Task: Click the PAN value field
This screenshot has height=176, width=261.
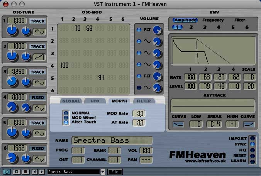Action: (146, 160)
